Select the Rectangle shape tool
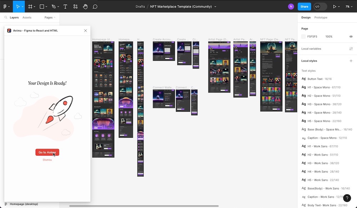The image size is (357, 208). click(42, 6)
